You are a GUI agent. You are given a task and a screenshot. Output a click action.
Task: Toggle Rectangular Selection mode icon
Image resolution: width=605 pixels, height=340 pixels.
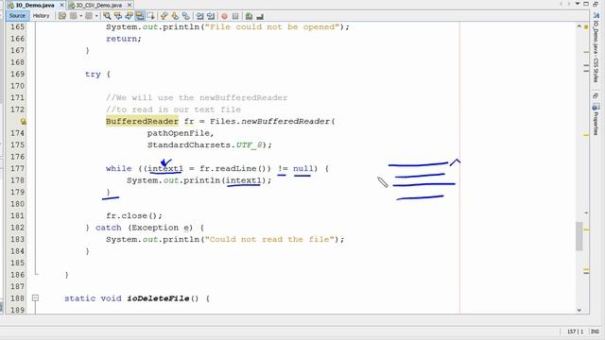150,16
